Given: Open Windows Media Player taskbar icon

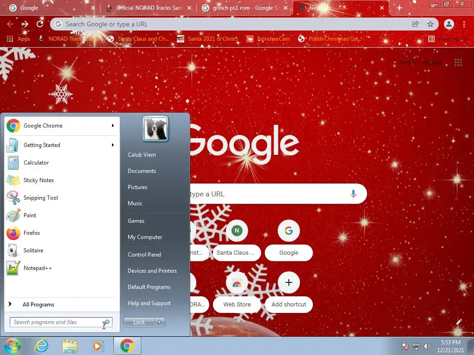Looking at the screenshot, I should click(x=98, y=346).
